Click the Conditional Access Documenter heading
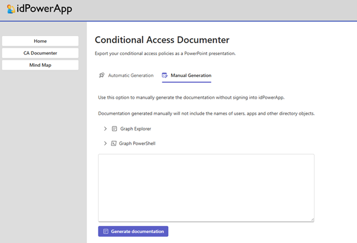Screen dimensions: 357x243 [162, 40]
